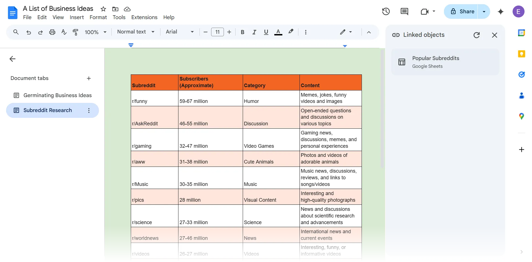Open Google Calendar side panel
Image resolution: width=532 pixels, height=262 pixels.
pyautogui.click(x=521, y=32)
